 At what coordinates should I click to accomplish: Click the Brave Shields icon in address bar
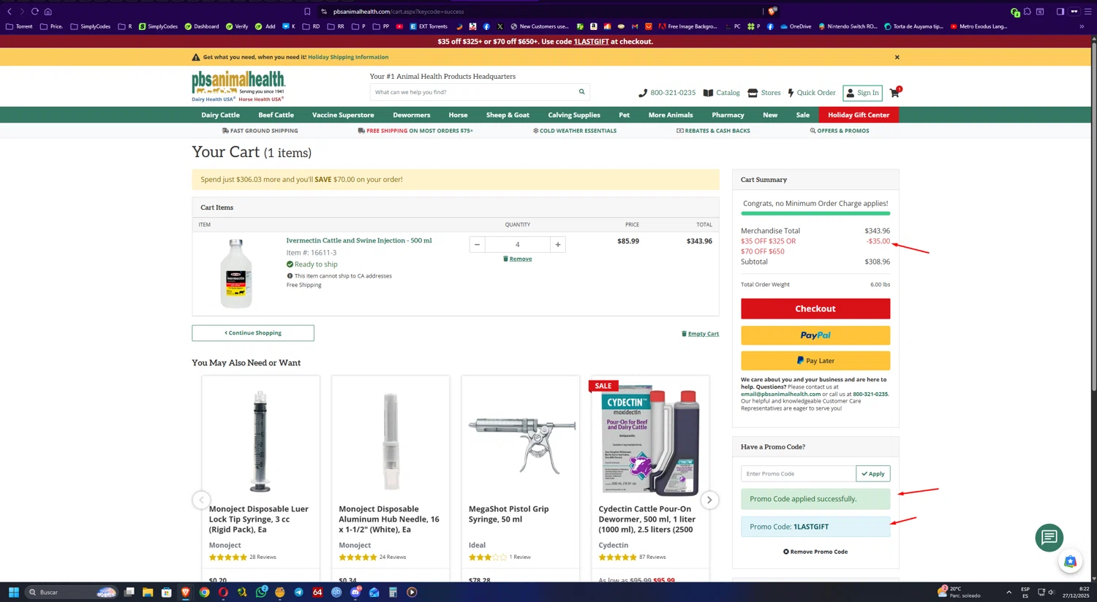tap(772, 12)
